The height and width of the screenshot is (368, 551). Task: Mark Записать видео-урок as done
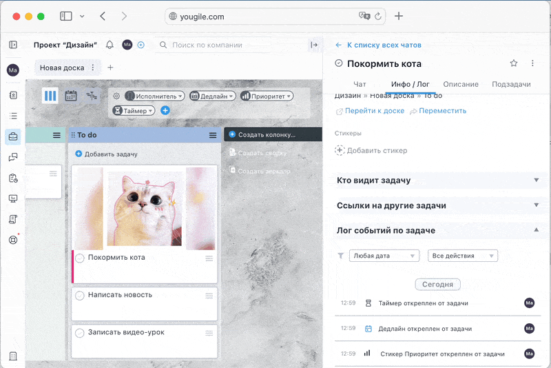80,333
